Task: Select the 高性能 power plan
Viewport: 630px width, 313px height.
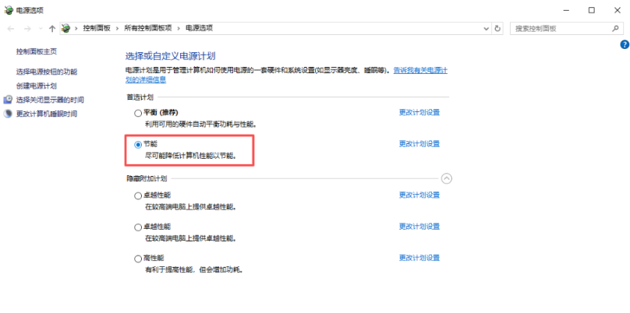Action: (x=138, y=258)
